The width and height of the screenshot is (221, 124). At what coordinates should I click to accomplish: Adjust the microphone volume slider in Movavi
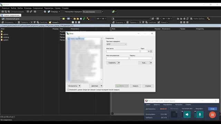[195, 114]
